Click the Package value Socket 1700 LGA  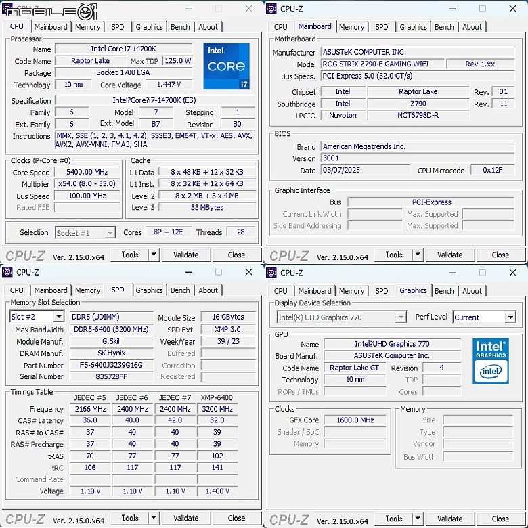123,72
